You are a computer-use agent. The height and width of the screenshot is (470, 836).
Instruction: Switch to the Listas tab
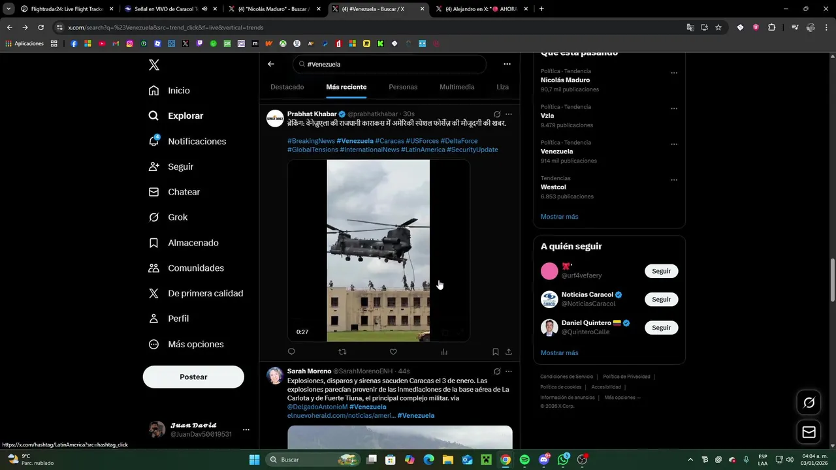click(502, 87)
